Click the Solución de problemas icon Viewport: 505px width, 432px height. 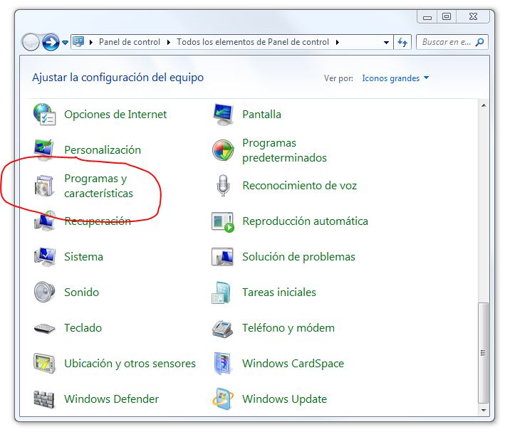[x=222, y=256]
